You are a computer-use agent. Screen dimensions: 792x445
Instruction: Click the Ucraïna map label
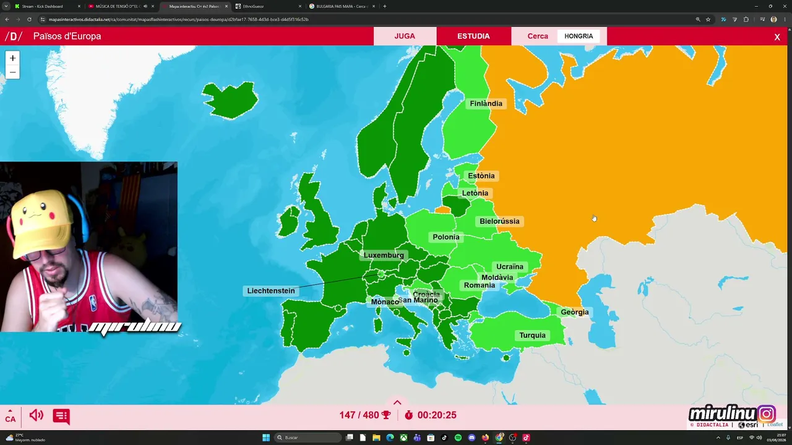[x=510, y=266]
